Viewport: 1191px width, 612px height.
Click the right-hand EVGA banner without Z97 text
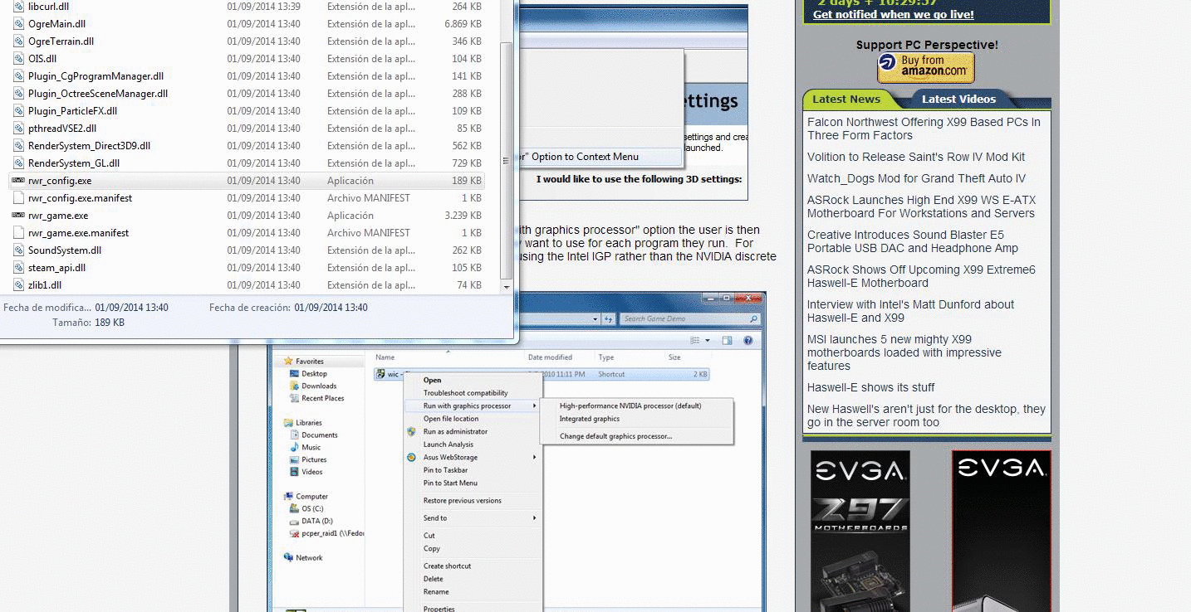point(1002,531)
